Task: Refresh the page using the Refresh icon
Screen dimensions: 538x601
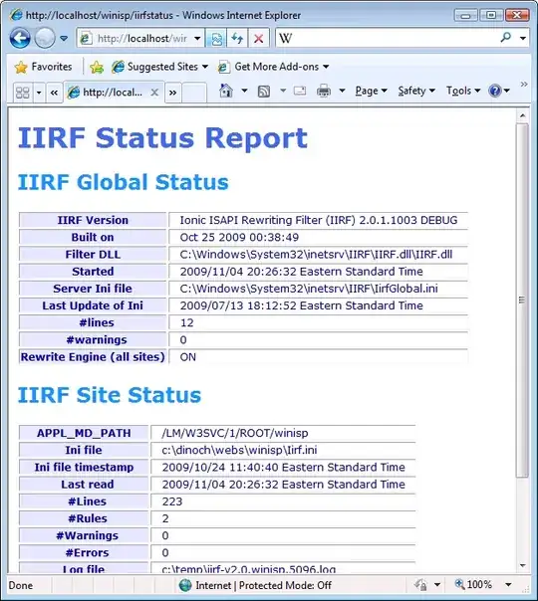Action: [237, 39]
